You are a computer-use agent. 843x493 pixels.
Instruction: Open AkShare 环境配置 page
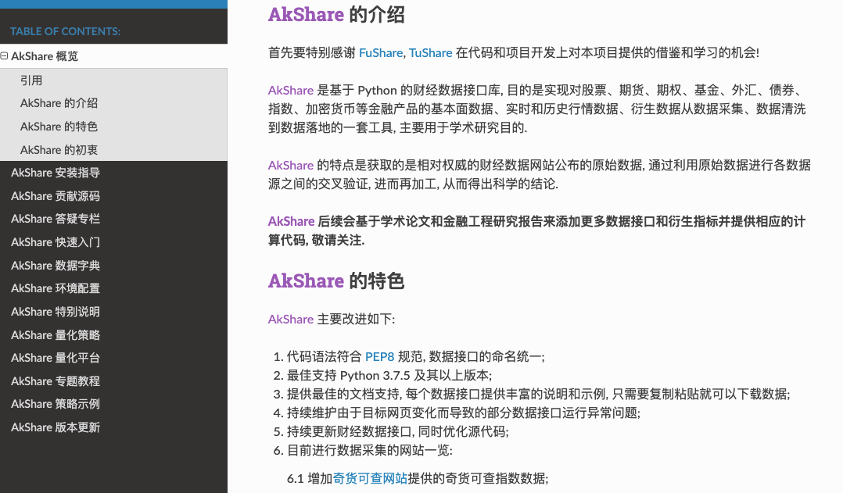point(56,288)
